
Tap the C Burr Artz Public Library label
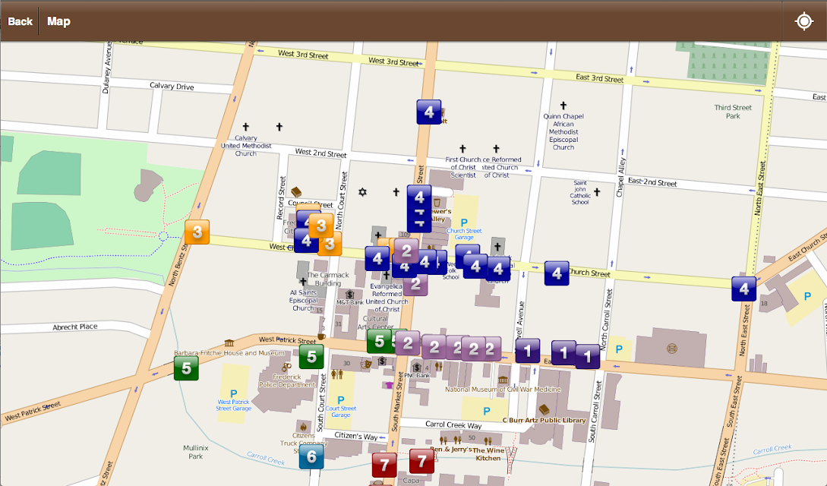click(544, 420)
